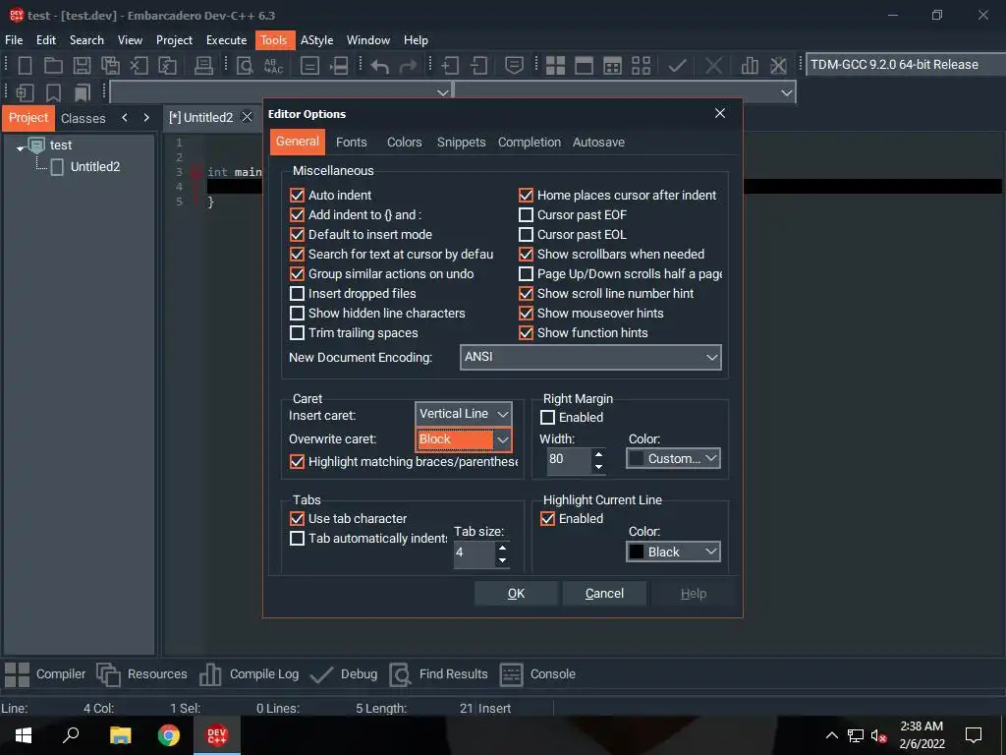Click the bookmark outline icon in second toolbar

coord(53,93)
